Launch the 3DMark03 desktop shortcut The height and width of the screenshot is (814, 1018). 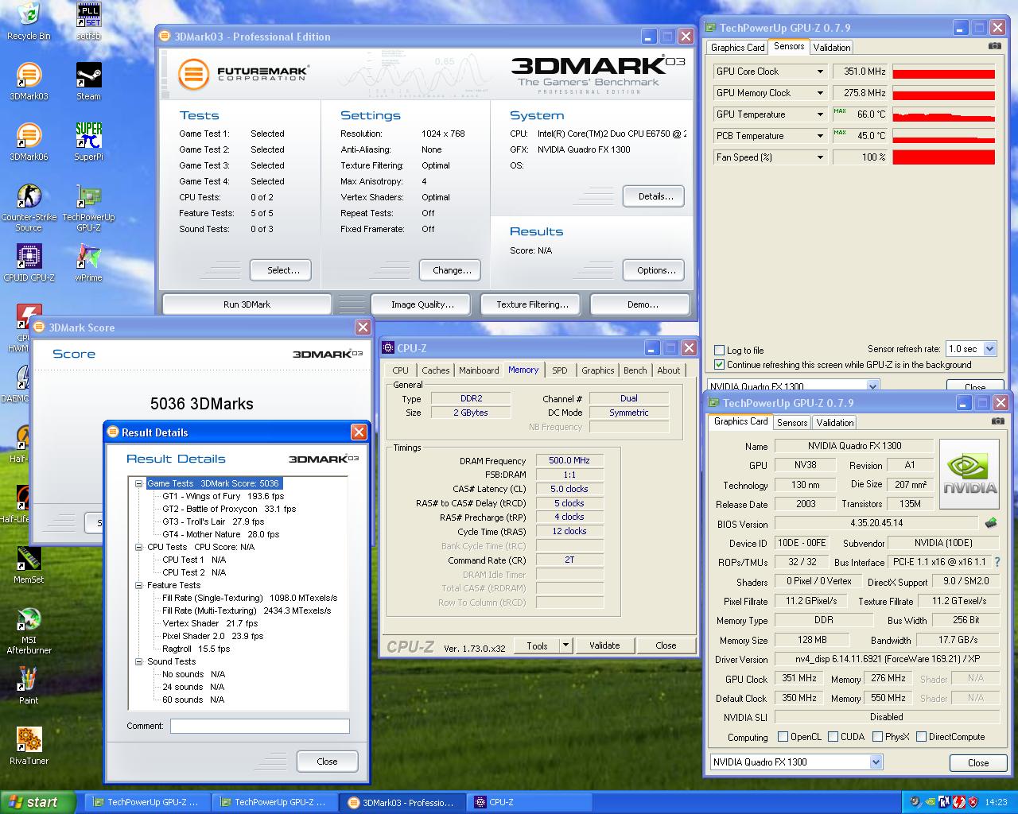[29, 81]
